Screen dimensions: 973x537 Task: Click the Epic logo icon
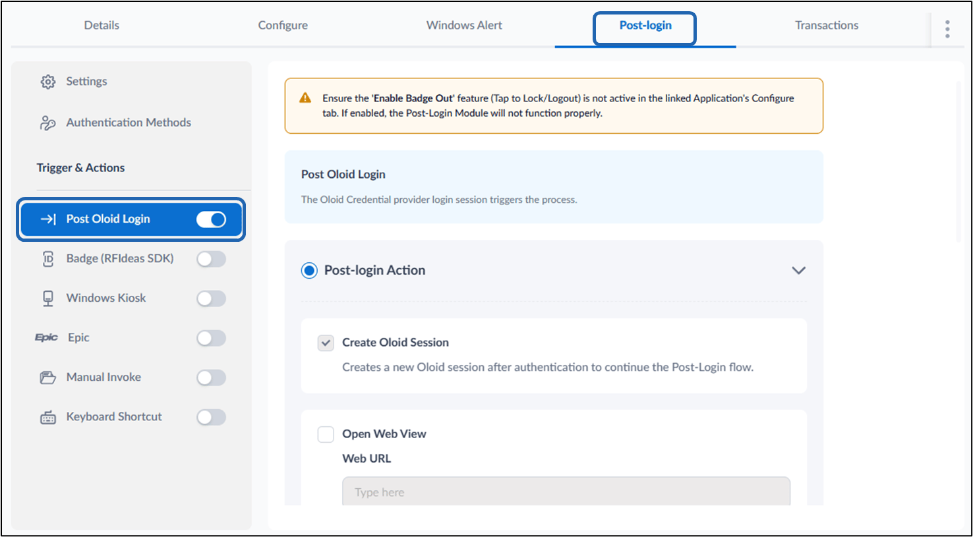(x=46, y=337)
